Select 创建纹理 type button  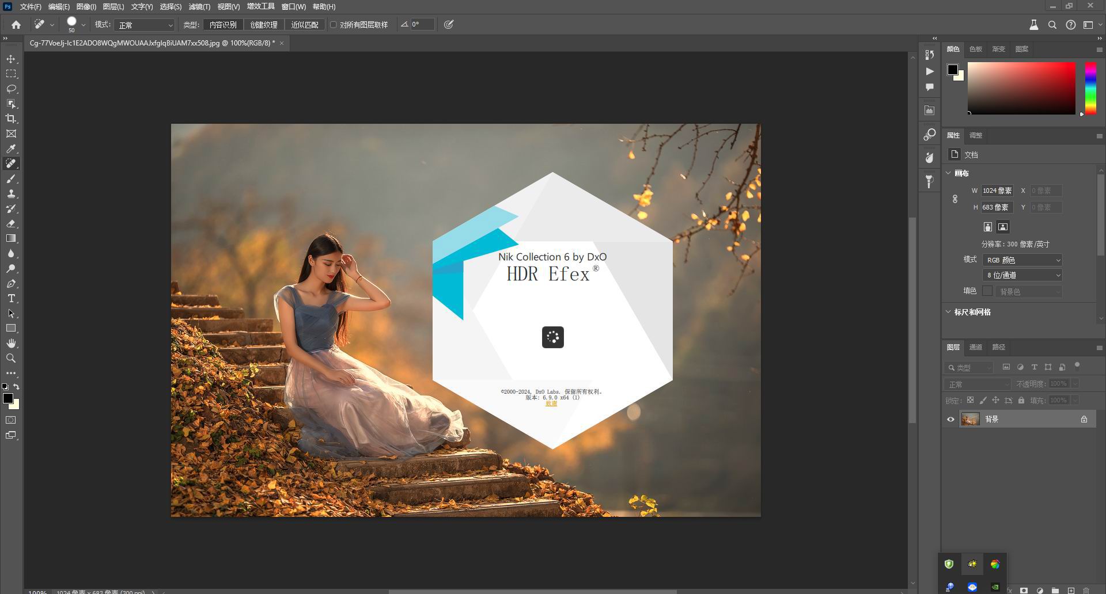pos(264,25)
